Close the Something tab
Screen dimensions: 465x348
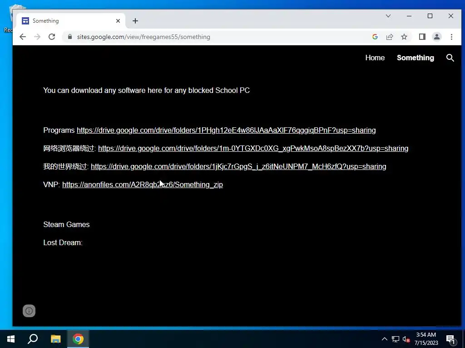118,21
